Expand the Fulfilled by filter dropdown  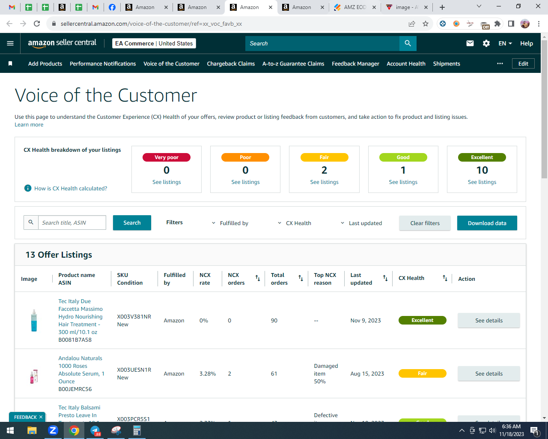[230, 223]
